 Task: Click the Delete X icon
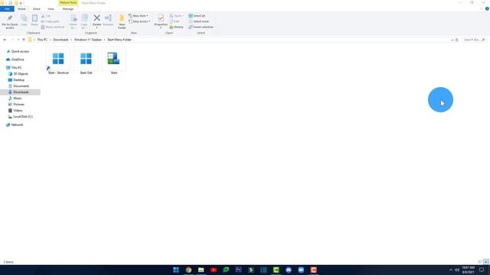[97, 18]
